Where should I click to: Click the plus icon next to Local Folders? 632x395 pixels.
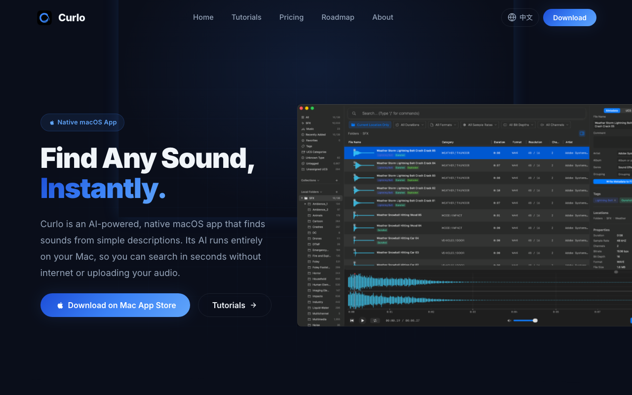click(x=337, y=192)
